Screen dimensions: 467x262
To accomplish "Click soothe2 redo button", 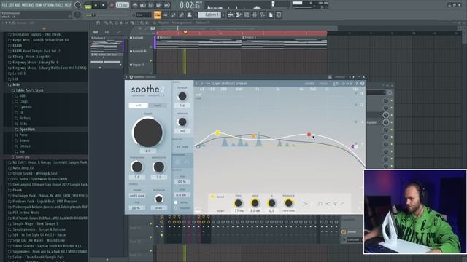I will coord(323,84).
